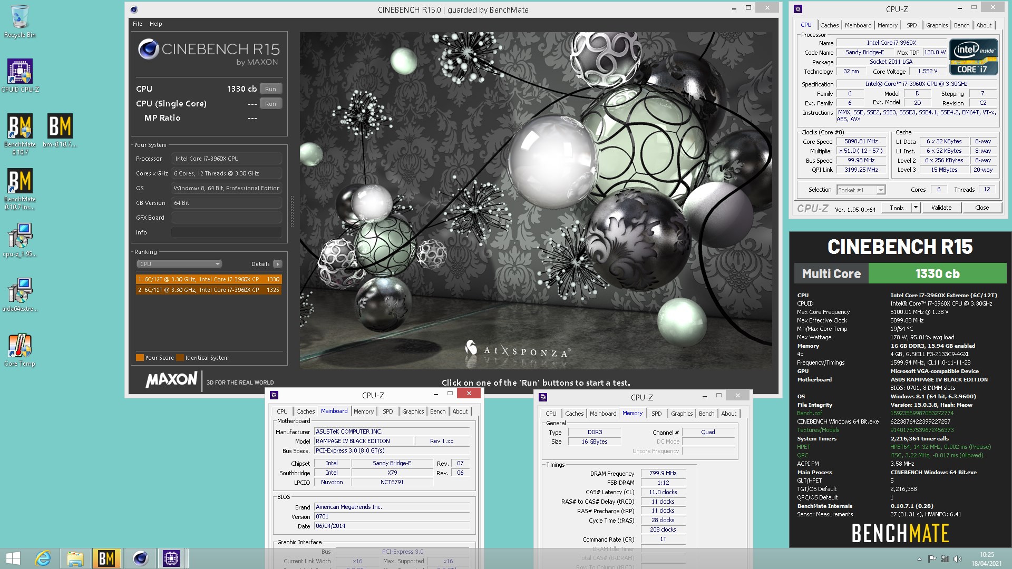Image resolution: width=1012 pixels, height=569 pixels.
Task: Open About tab in top CPU-Z window
Action: [x=984, y=25]
